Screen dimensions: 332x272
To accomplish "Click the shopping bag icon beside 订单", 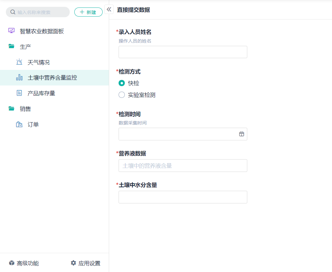I will point(19,124).
